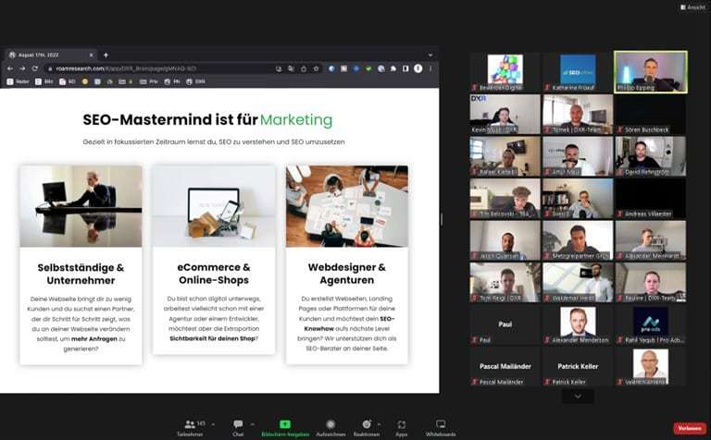Click muted mic icon on Patrick Keller's tile
Viewport: 711px width, 440px height.
[x=547, y=382]
